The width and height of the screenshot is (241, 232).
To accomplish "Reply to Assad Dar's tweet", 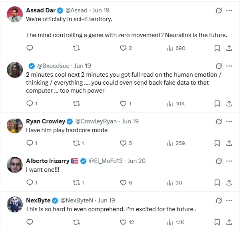I will [30, 48].
